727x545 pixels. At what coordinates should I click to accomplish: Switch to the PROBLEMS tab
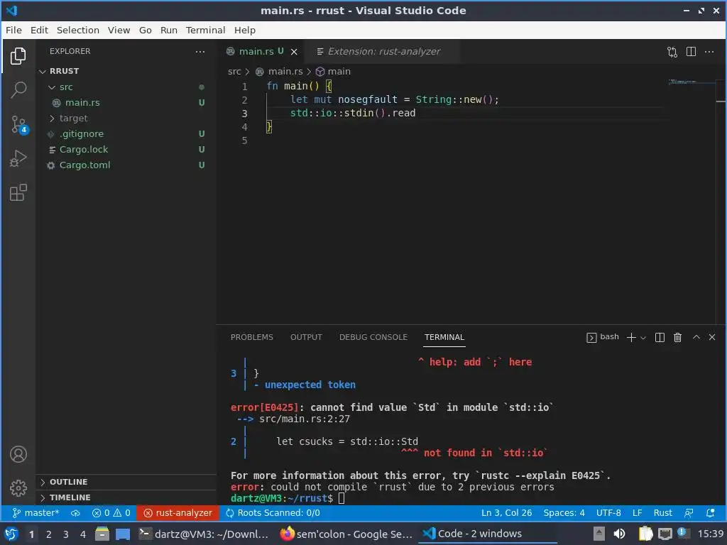[252, 337]
